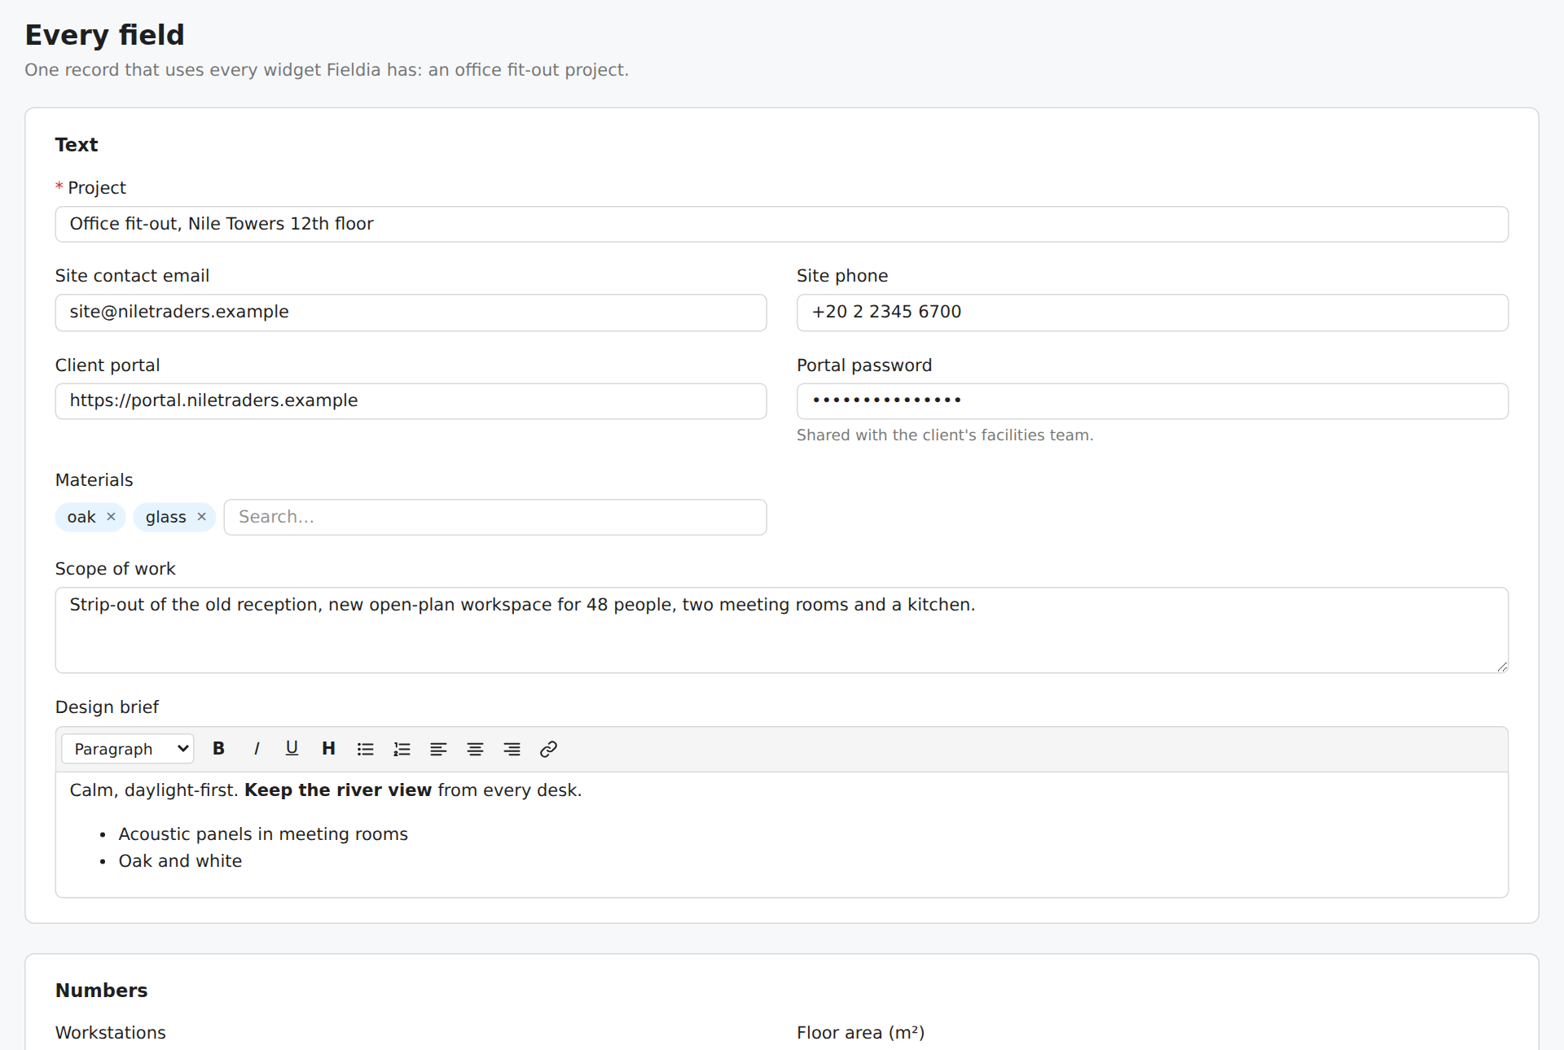Insert heading with the H button
Viewport: 1564px width, 1050px height.
[x=328, y=749]
